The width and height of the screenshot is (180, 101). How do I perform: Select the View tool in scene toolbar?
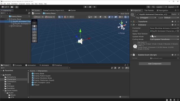tap(34, 26)
